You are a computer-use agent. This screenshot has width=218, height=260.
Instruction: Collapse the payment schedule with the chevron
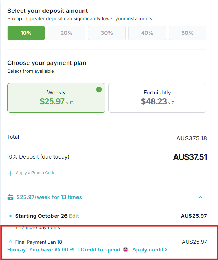(200, 197)
